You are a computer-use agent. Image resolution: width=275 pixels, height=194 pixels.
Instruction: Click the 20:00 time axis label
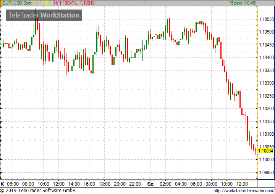(x=120, y=184)
